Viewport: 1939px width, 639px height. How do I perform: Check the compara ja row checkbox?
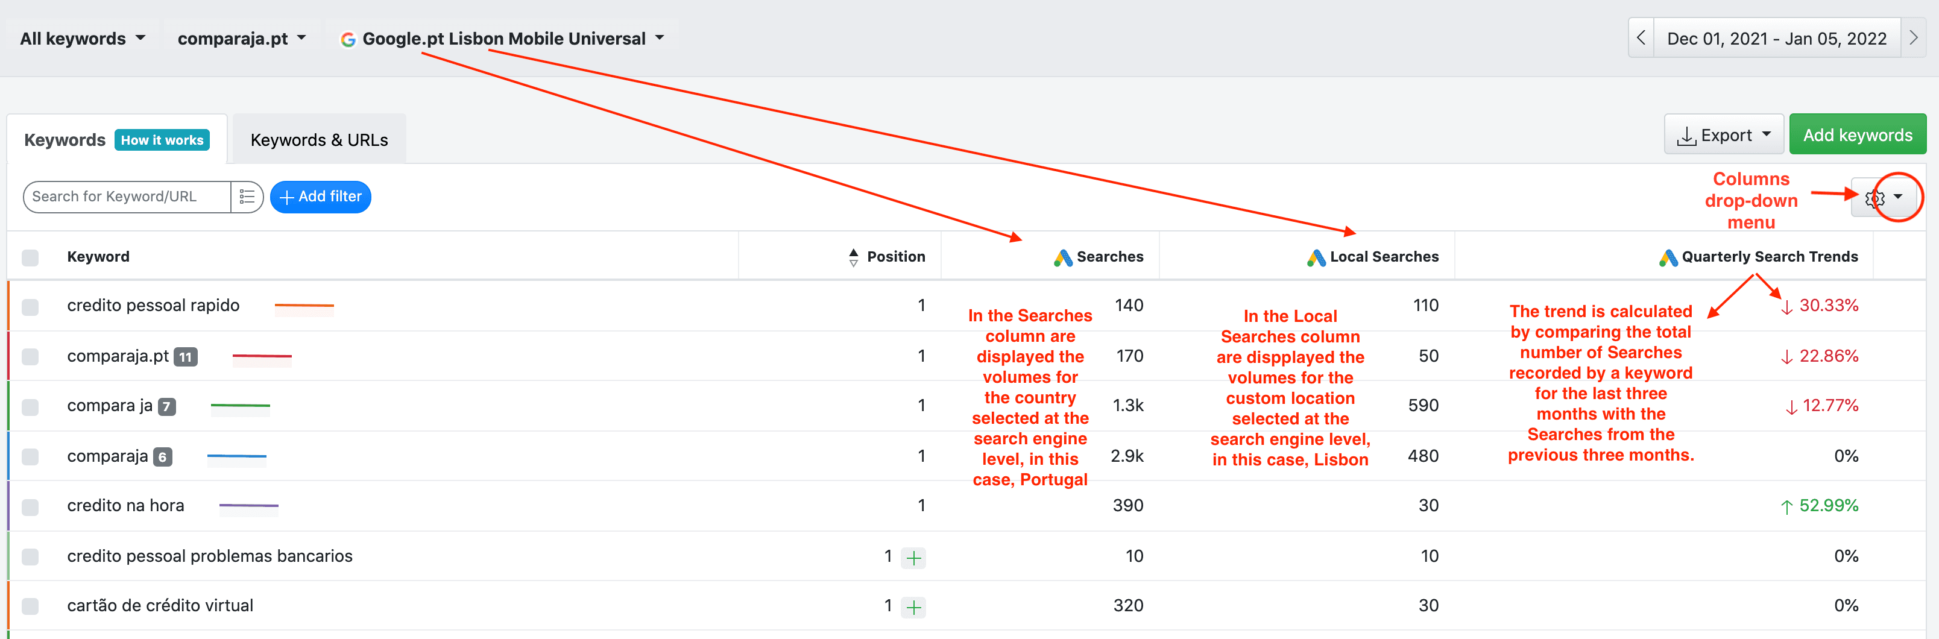pyautogui.click(x=30, y=406)
